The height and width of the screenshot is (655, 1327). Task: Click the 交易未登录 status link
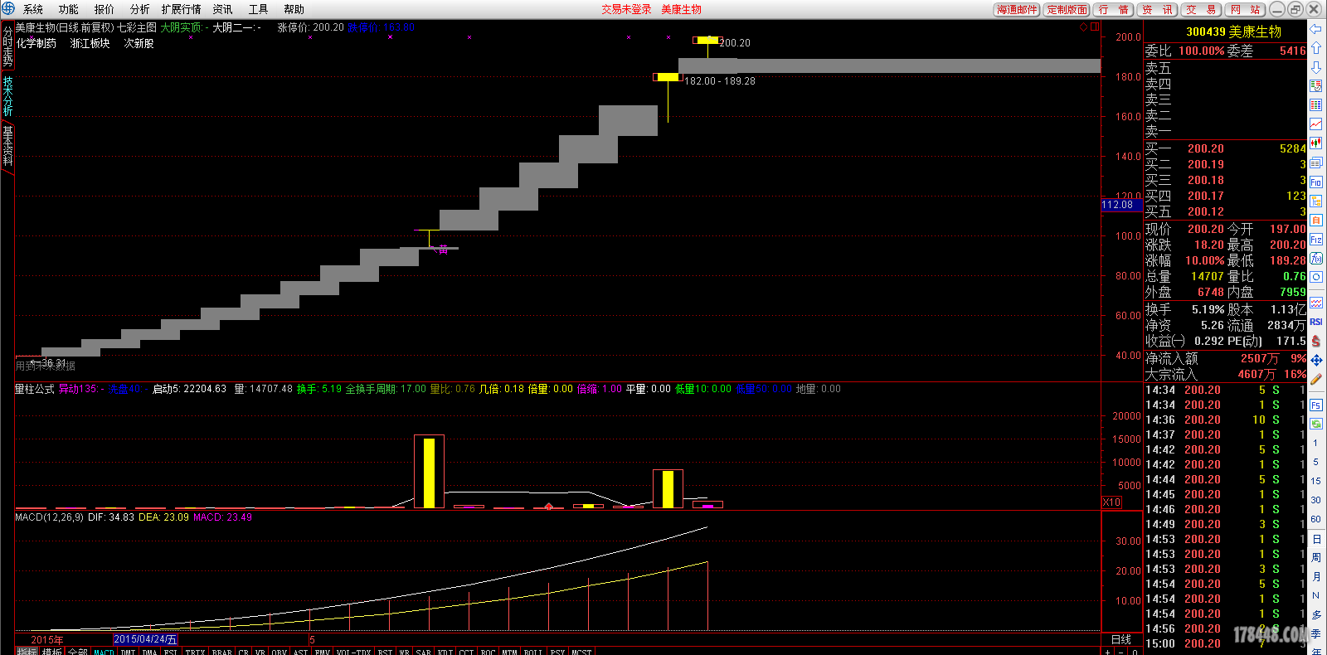[x=626, y=9]
